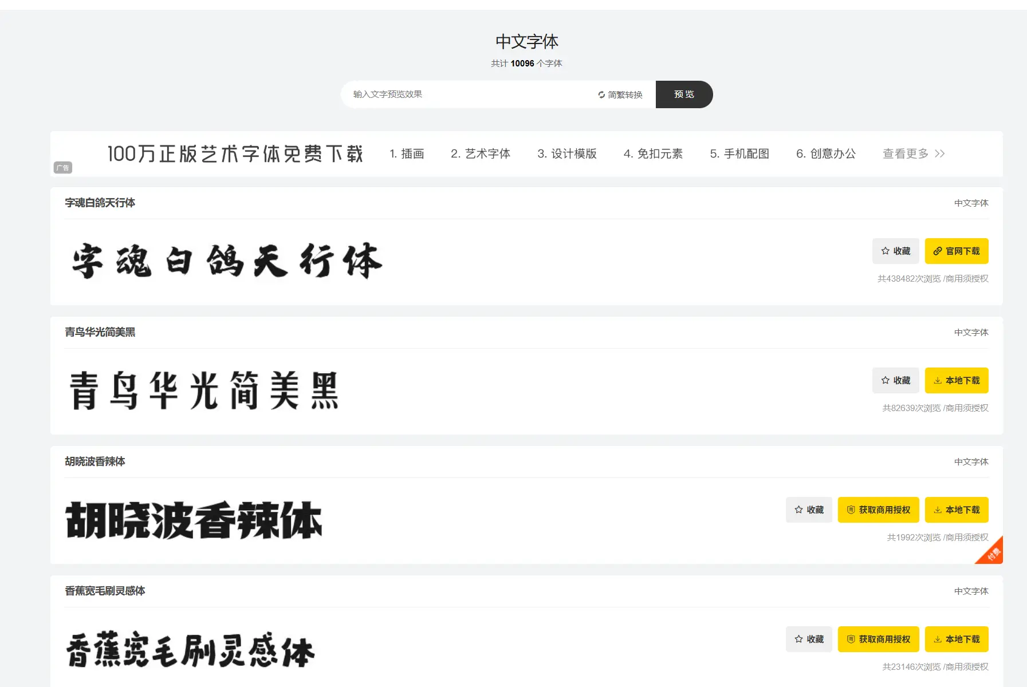Open the 艺术字体 category link
This screenshot has height=687, width=1027.
[x=480, y=154]
